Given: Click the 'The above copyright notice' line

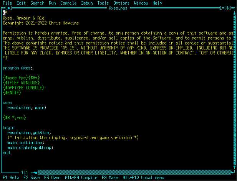Looking at the screenshot, I should click(x=118, y=43).
